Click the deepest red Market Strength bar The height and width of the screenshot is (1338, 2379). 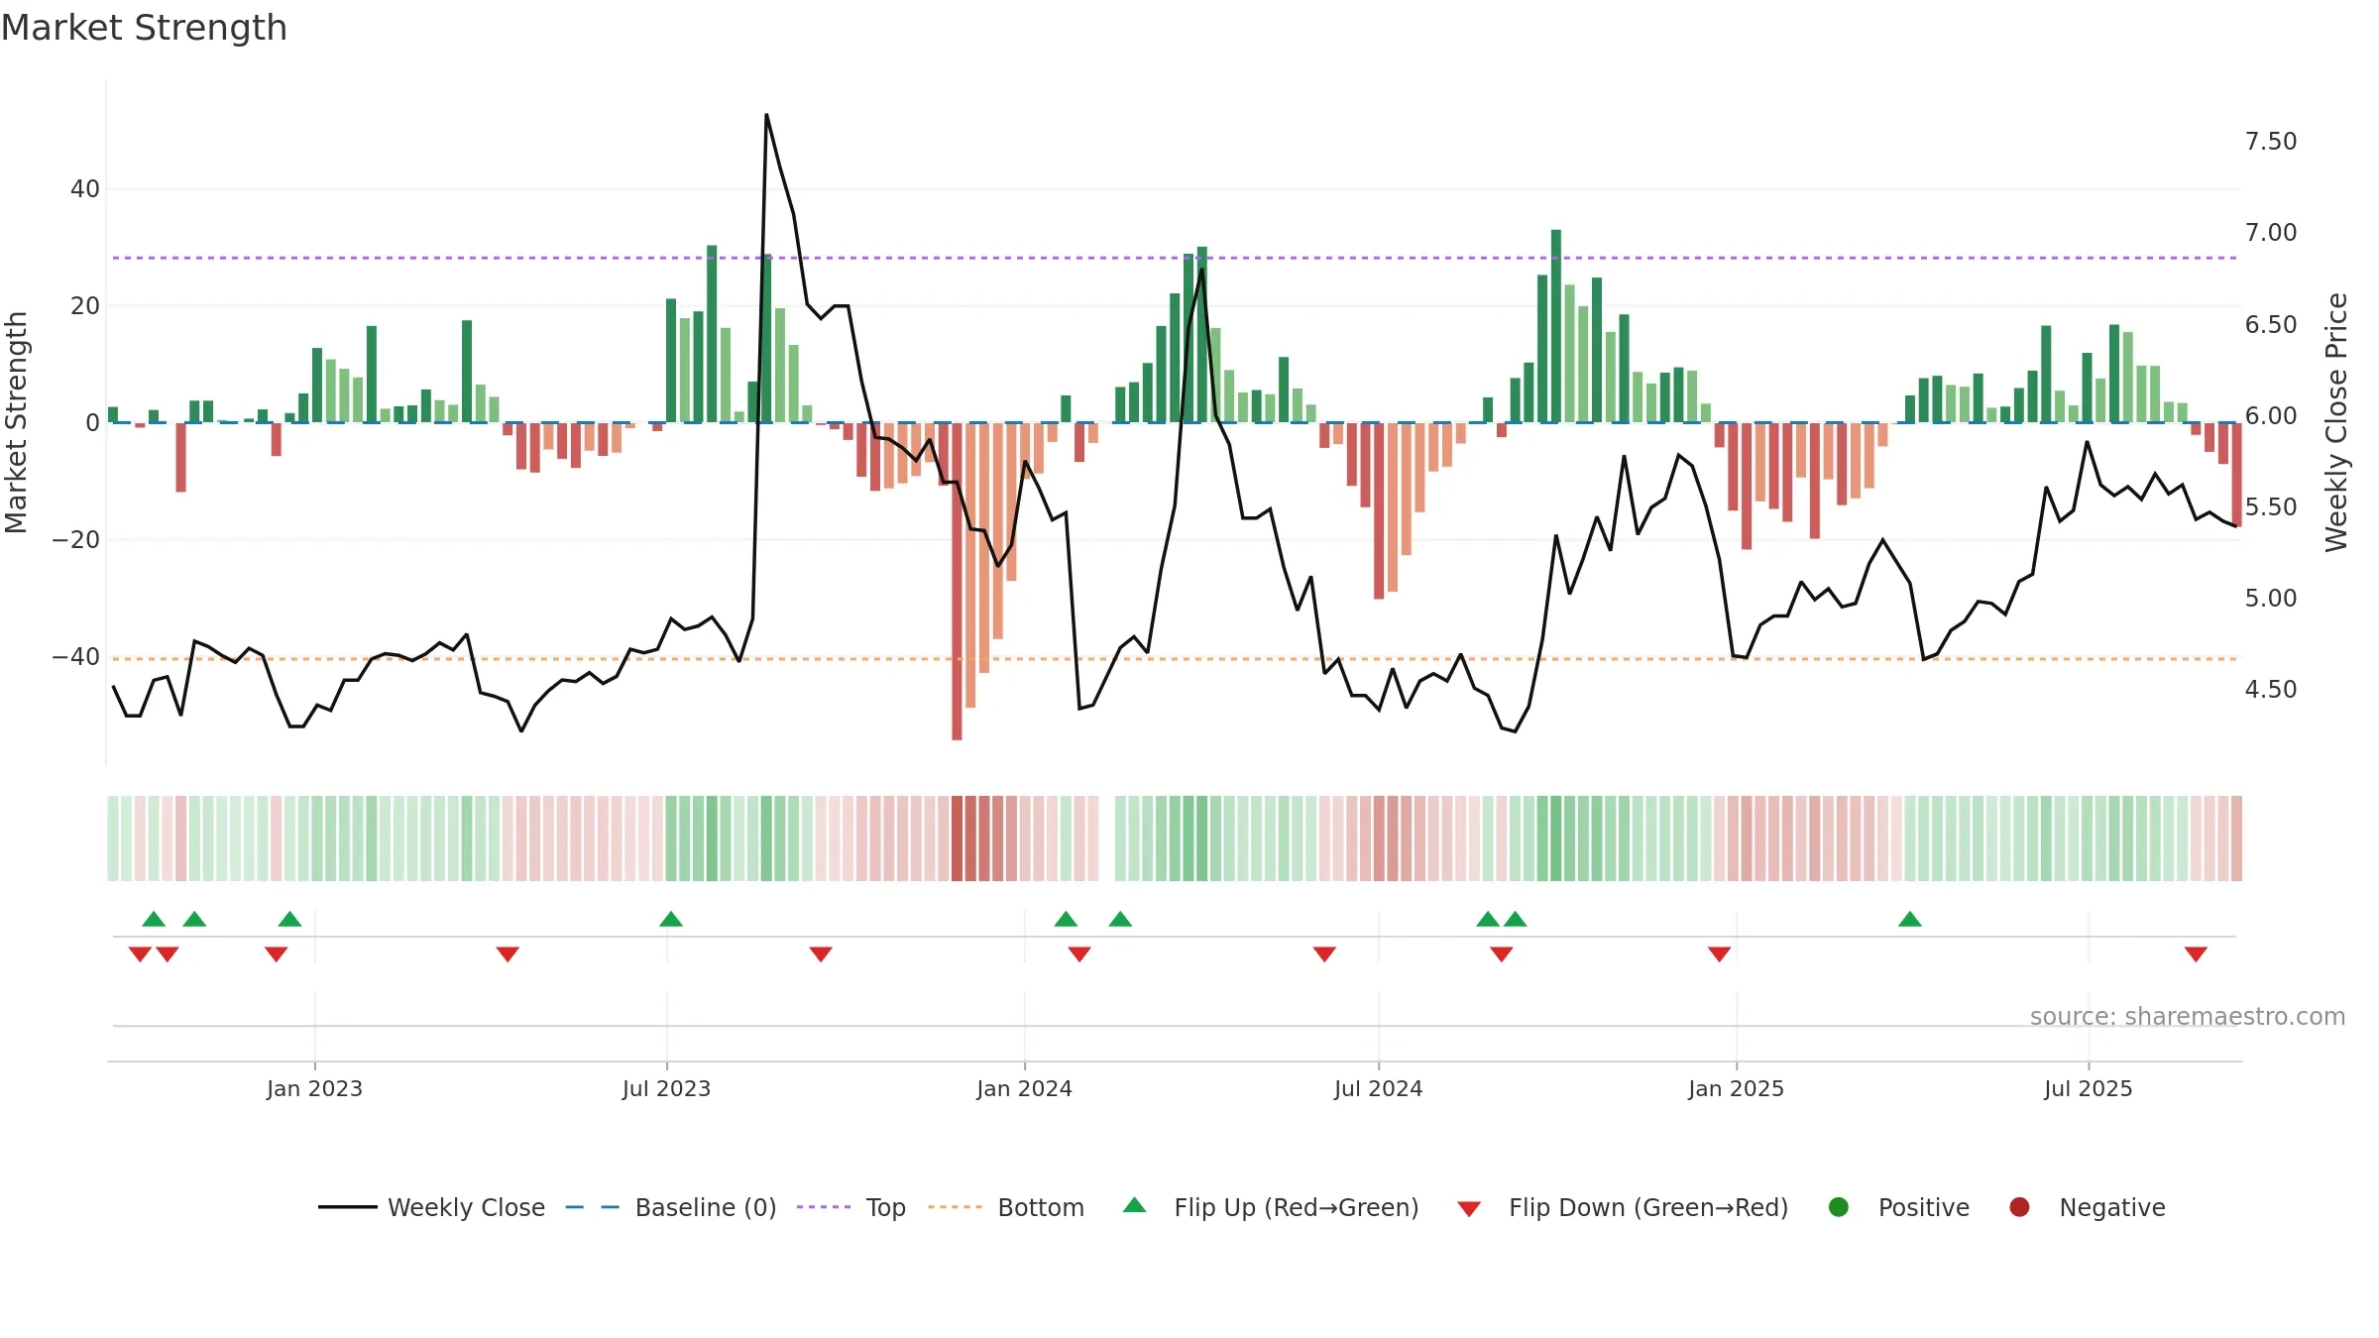tap(957, 581)
